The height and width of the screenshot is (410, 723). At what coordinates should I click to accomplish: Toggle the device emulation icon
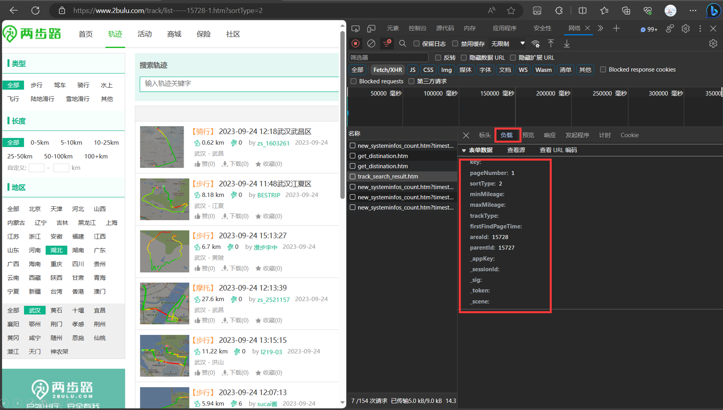pos(371,28)
